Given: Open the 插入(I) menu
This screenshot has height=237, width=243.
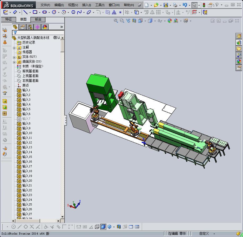Looking at the screenshot, I should click(86, 5).
